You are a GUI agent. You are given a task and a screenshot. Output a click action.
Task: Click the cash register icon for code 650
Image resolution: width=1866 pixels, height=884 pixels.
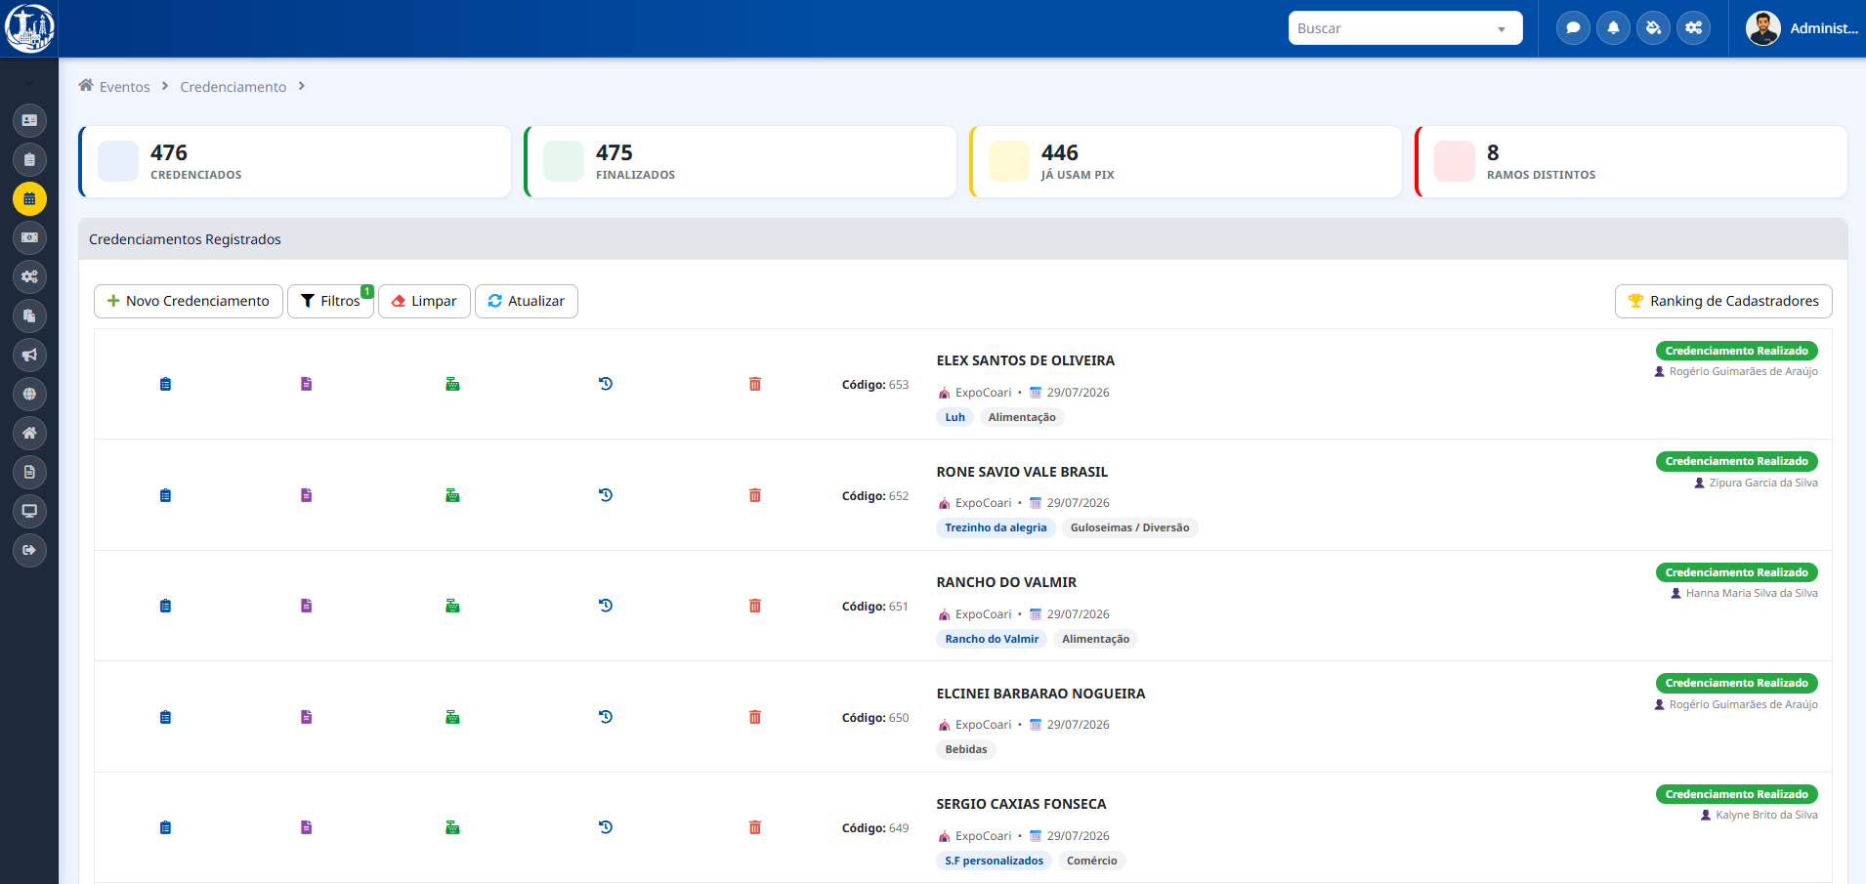(x=452, y=717)
